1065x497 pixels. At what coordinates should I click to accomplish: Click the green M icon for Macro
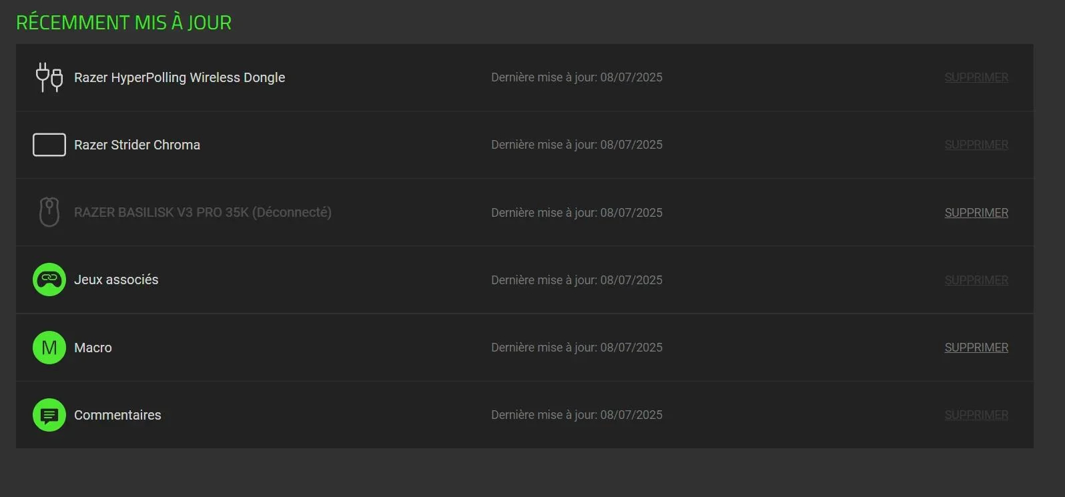49,348
